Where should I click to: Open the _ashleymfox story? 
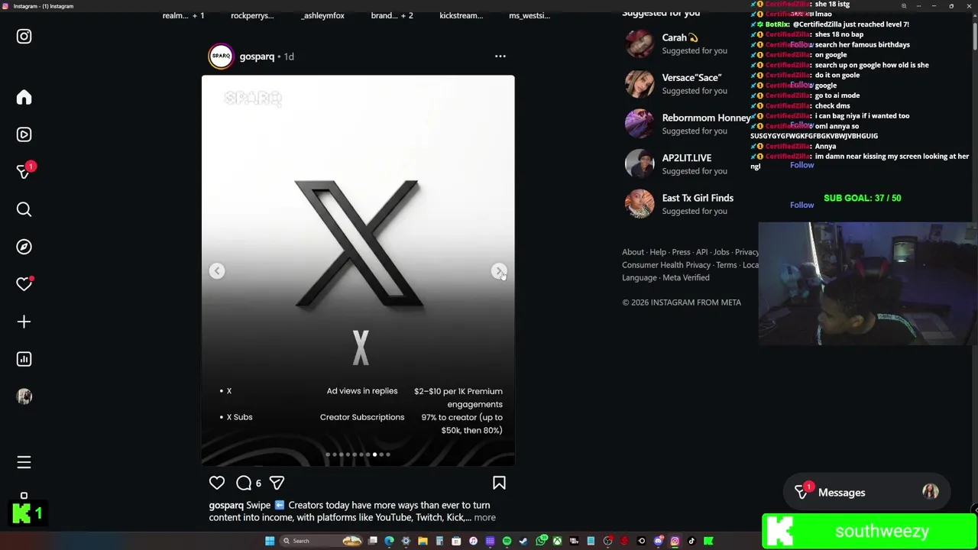tap(322, 15)
